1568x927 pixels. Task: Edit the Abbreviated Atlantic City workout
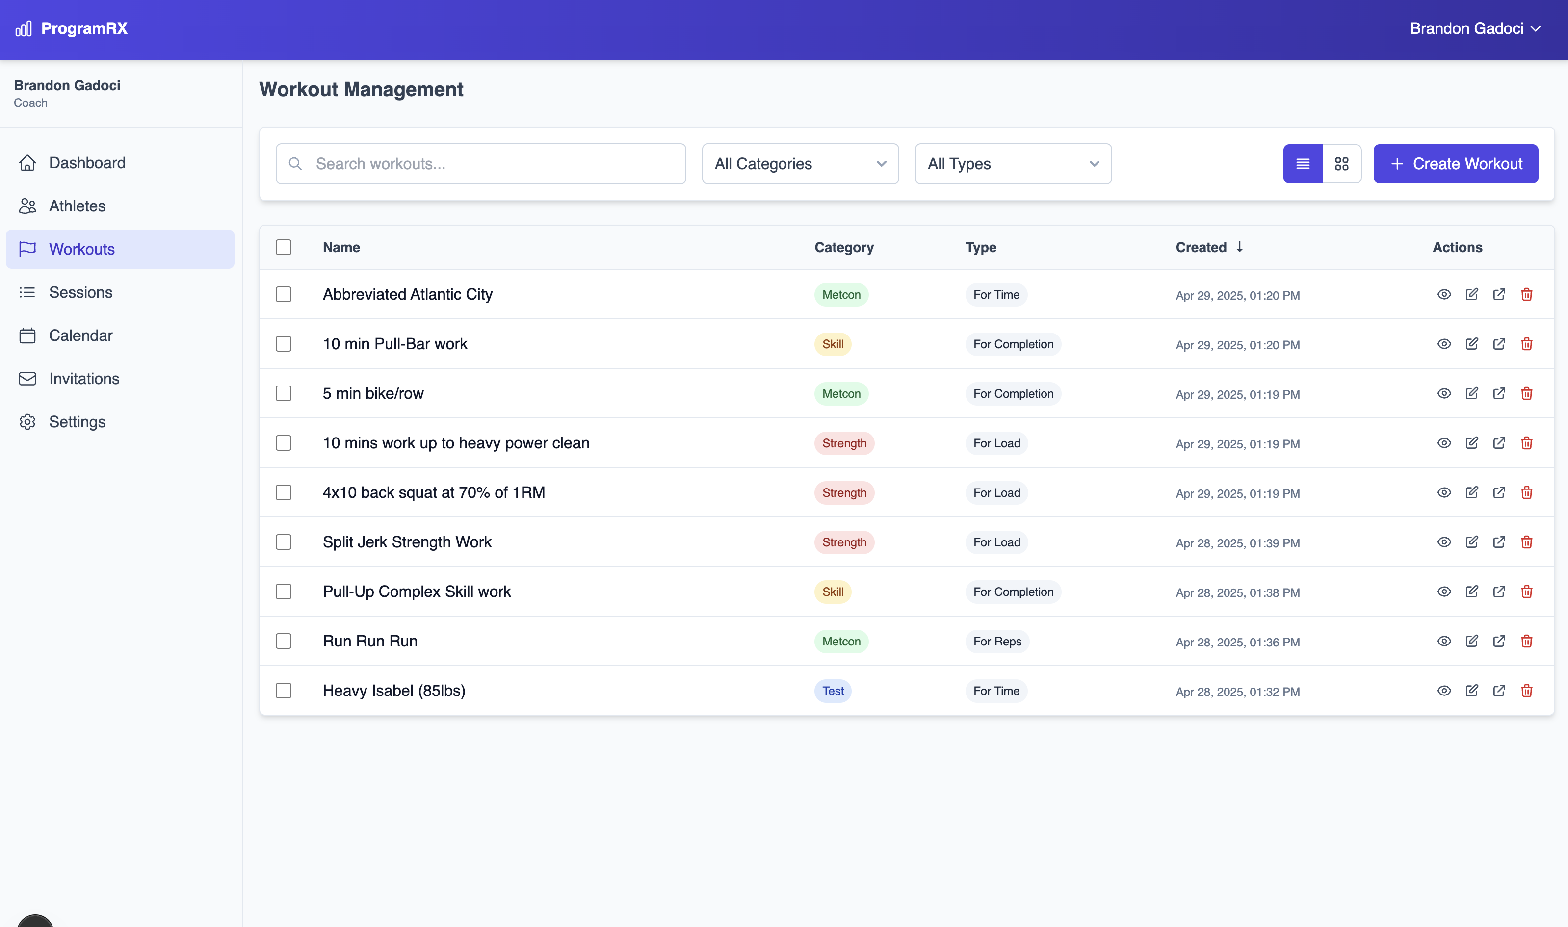click(1471, 294)
